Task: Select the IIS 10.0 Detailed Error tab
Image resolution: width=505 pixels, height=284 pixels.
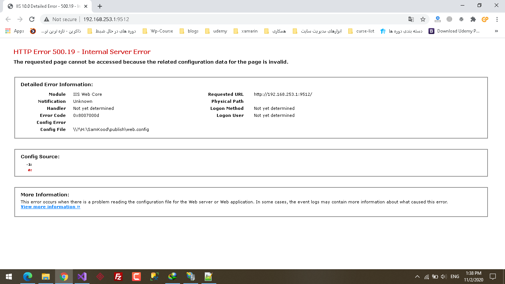Action: coord(48,6)
